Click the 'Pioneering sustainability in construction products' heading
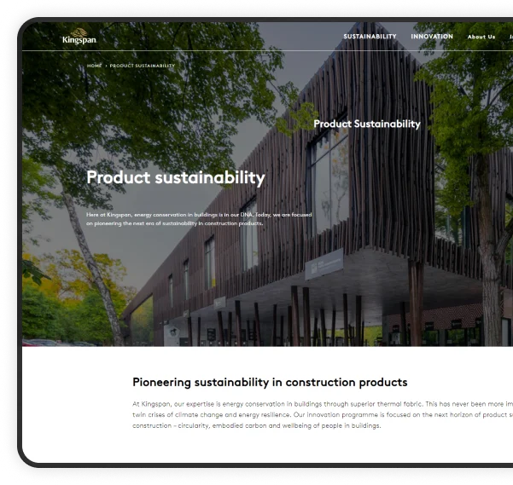Viewport: 513px width, 485px height. tap(270, 382)
